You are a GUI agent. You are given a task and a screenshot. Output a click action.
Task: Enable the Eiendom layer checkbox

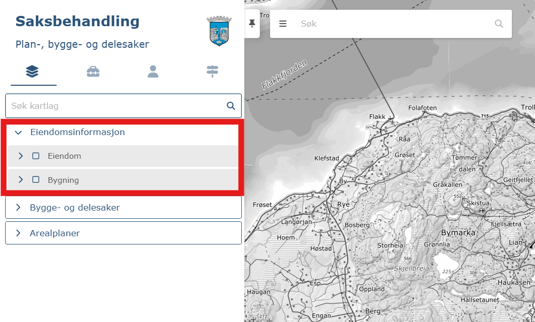[36, 156]
